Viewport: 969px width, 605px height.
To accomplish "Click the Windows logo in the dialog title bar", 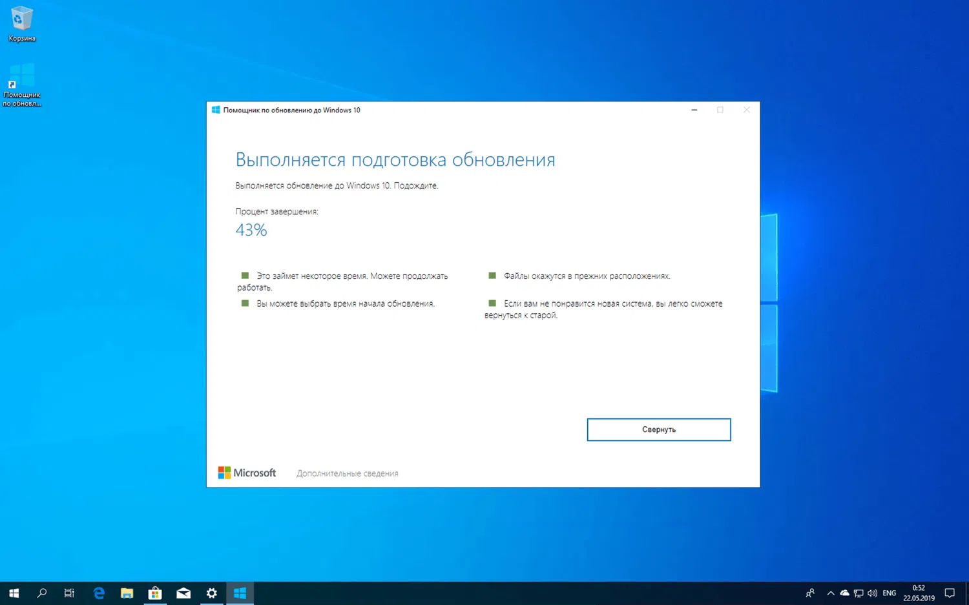I will (x=216, y=110).
